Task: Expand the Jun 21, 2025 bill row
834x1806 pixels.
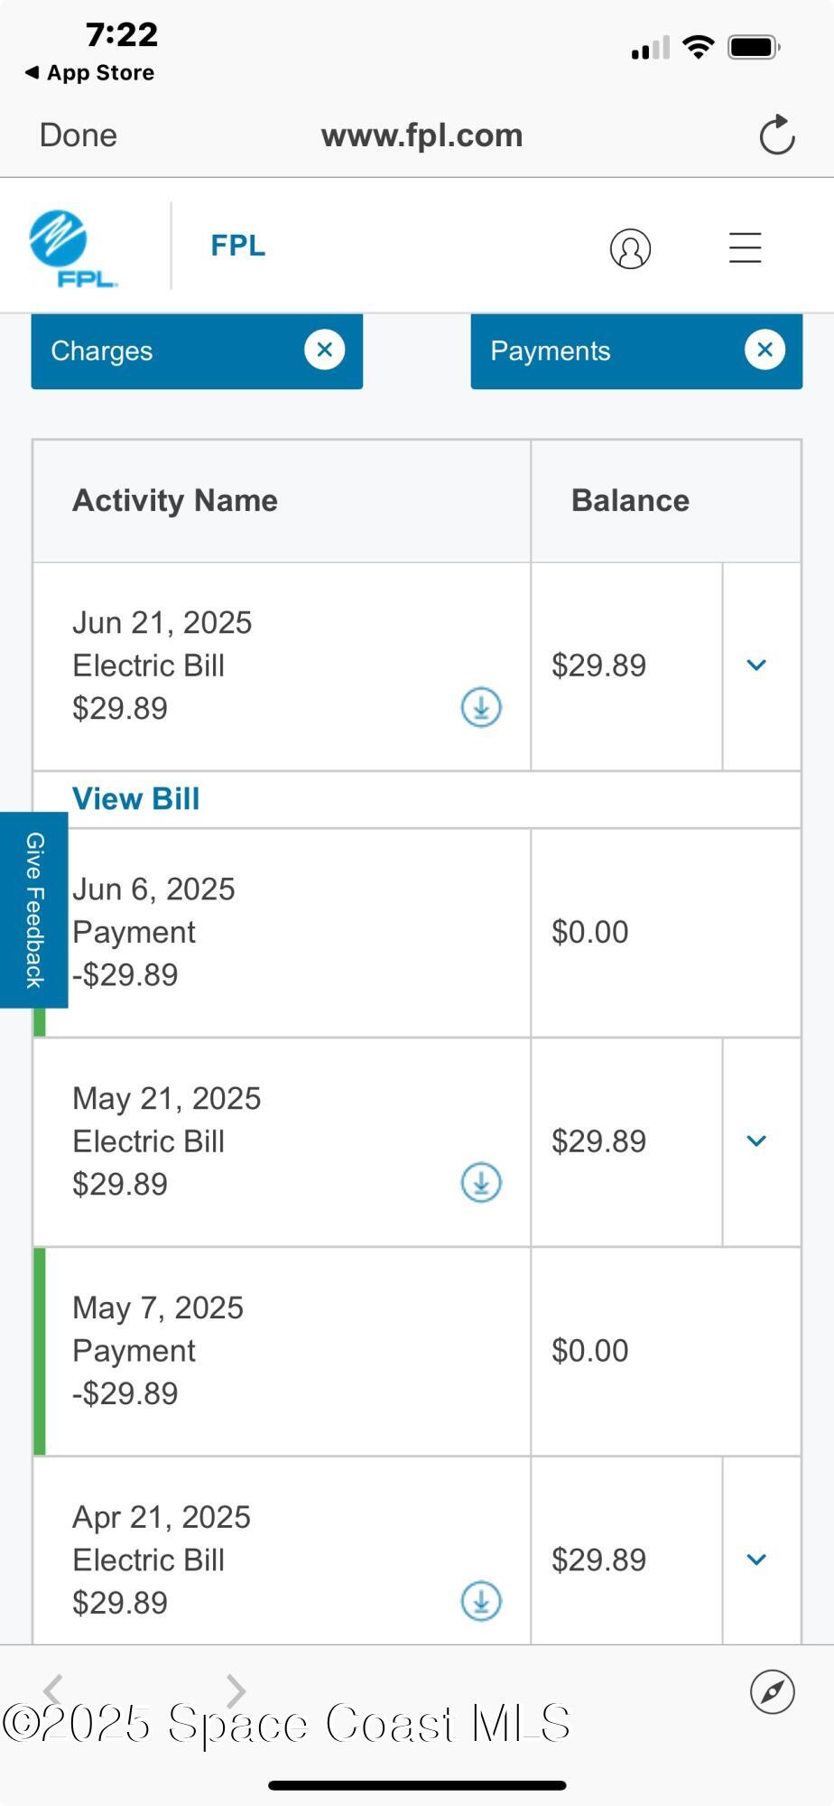Action: click(x=756, y=666)
